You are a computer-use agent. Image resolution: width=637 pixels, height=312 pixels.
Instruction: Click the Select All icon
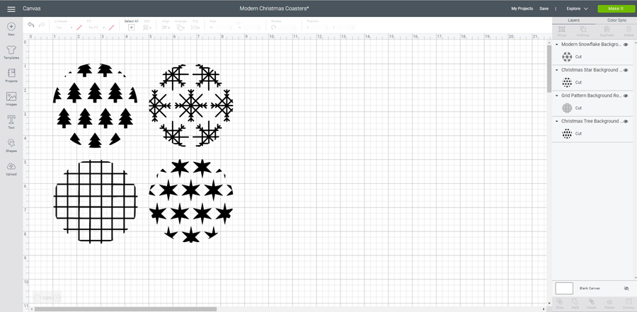tap(131, 27)
